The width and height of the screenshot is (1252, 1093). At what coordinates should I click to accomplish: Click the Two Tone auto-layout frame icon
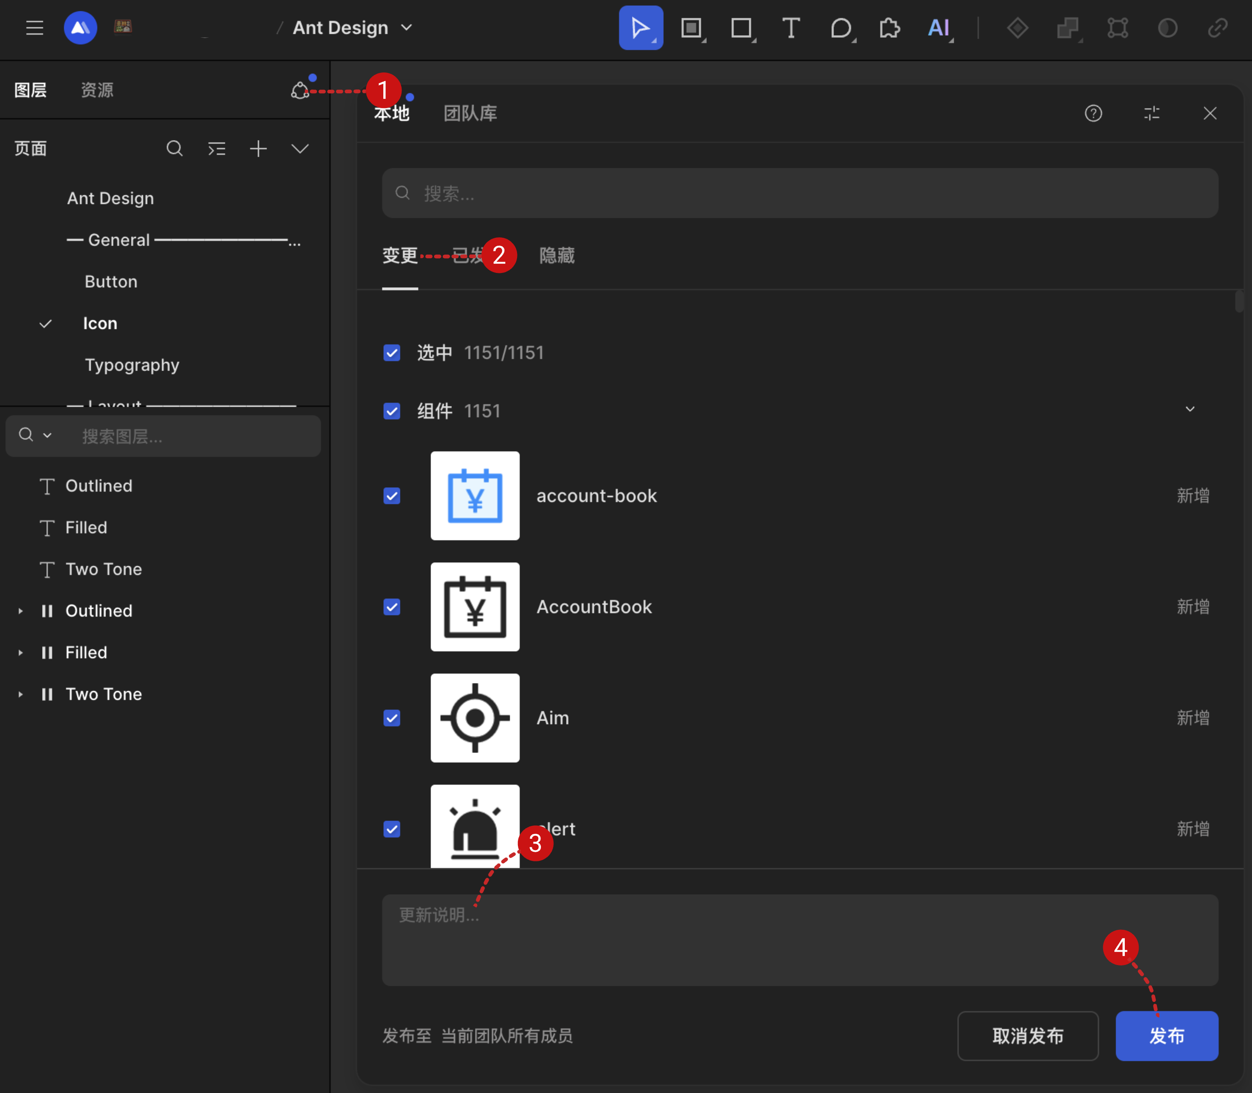tap(47, 694)
